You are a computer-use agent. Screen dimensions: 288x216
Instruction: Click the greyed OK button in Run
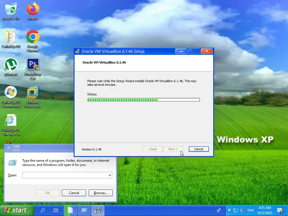coord(47,193)
